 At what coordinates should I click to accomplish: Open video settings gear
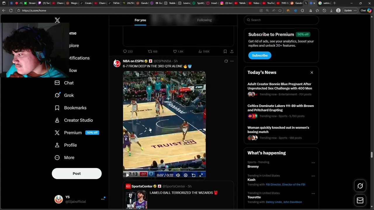click(x=186, y=175)
